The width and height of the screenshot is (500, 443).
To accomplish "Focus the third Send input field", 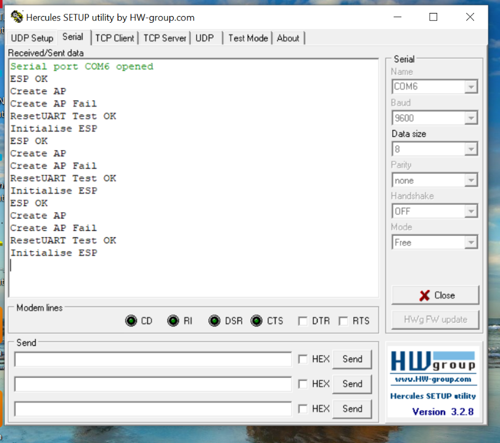I will (x=153, y=409).
